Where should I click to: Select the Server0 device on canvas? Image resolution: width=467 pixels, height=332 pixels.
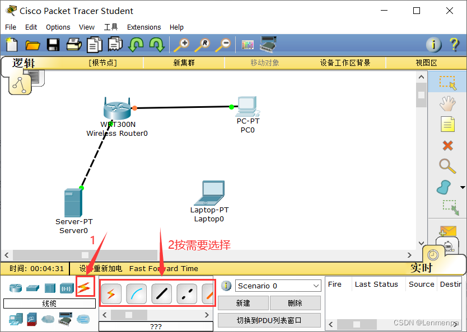click(x=73, y=203)
